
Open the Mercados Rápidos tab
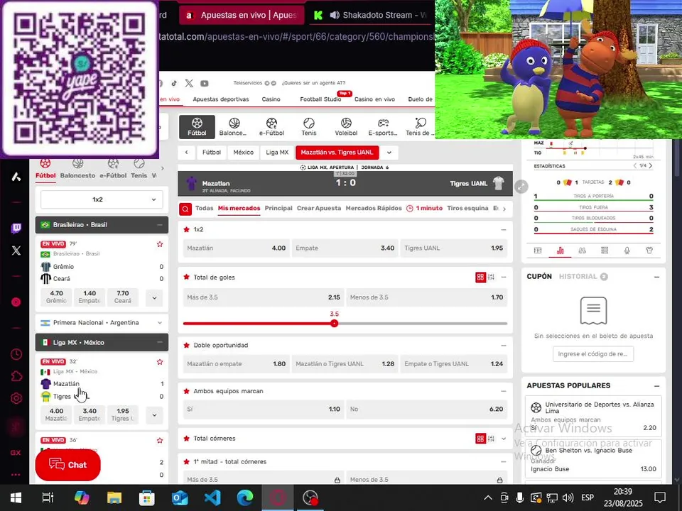pos(374,208)
